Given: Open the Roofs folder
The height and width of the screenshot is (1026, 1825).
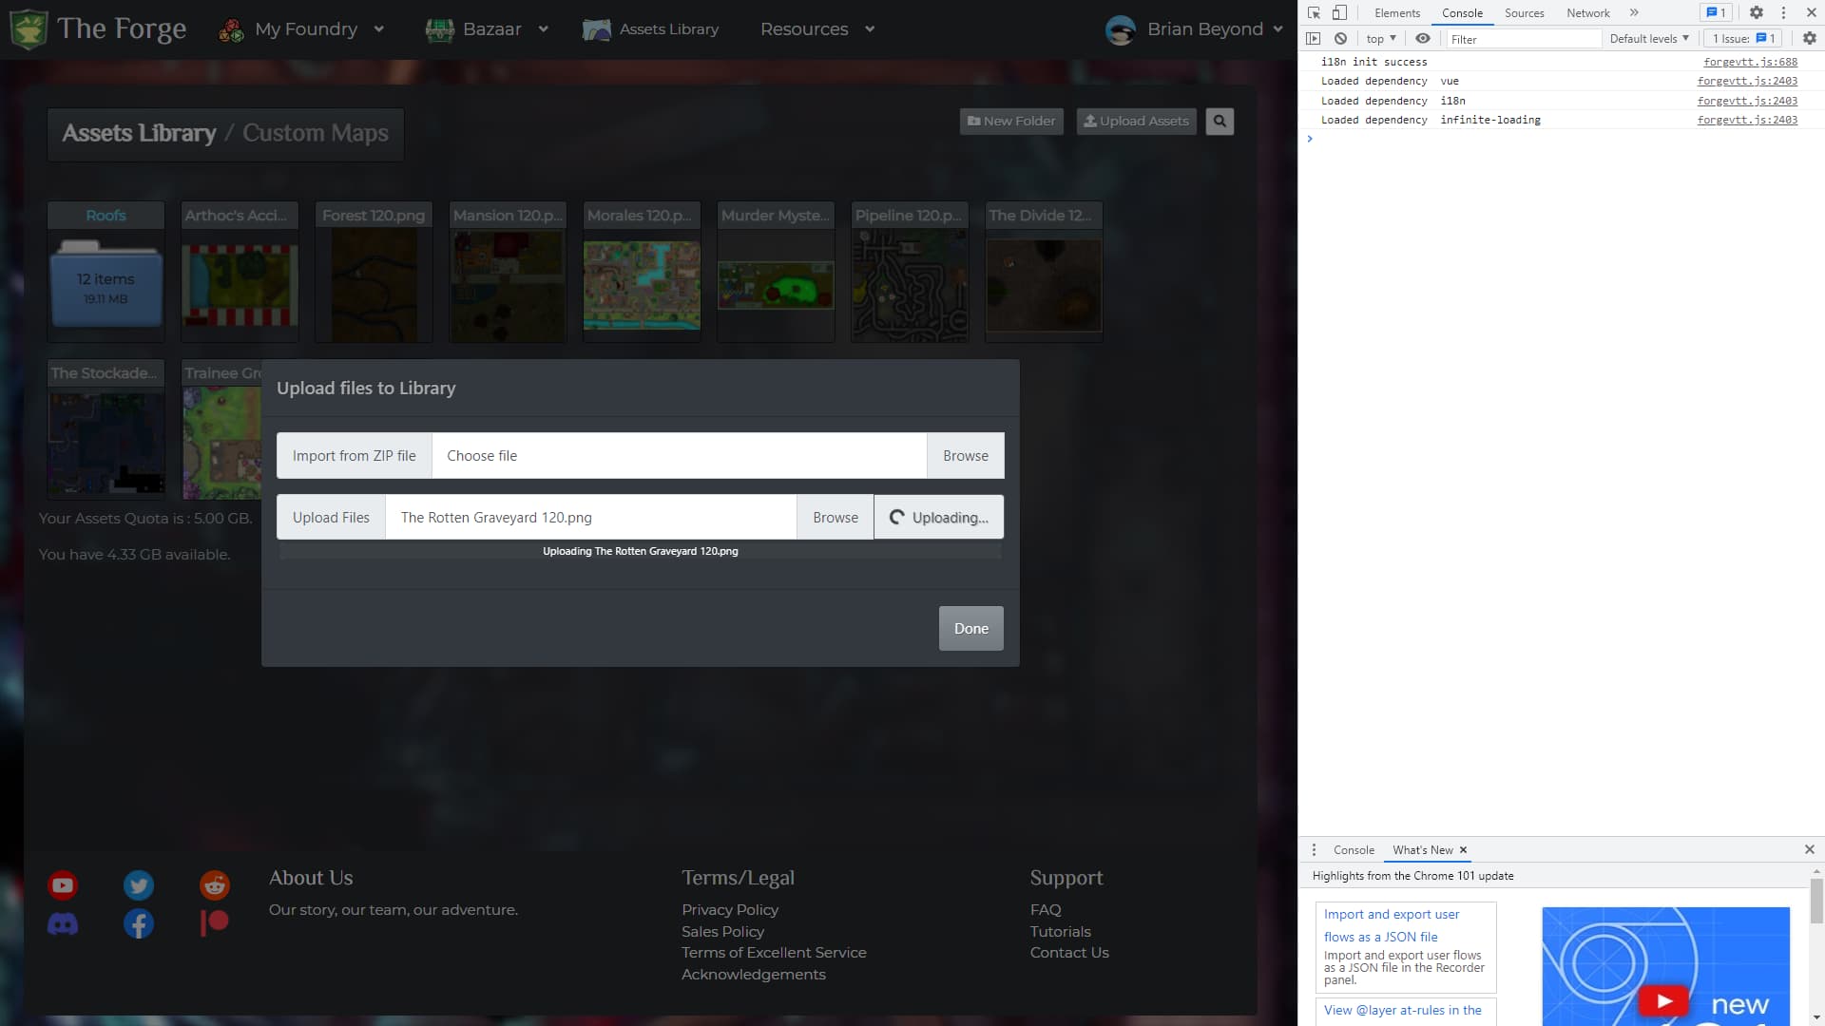Looking at the screenshot, I should tap(106, 272).
